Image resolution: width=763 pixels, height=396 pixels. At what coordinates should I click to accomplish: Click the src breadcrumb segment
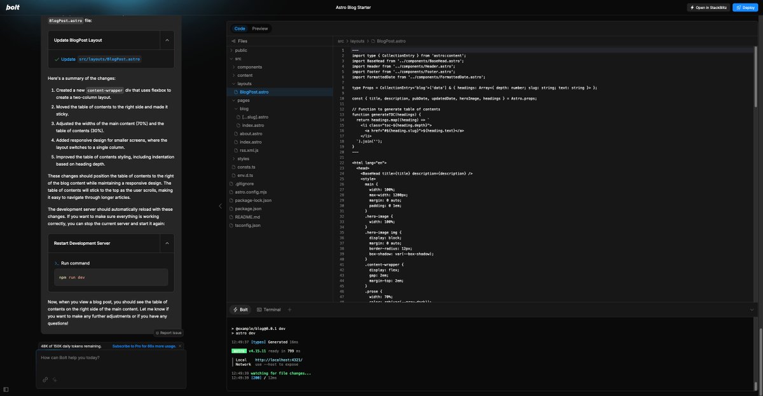(x=341, y=41)
